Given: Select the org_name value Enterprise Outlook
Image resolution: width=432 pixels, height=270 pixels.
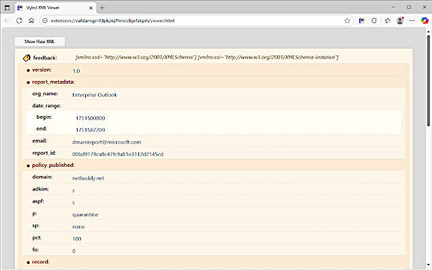Looking at the screenshot, I should (94, 95).
